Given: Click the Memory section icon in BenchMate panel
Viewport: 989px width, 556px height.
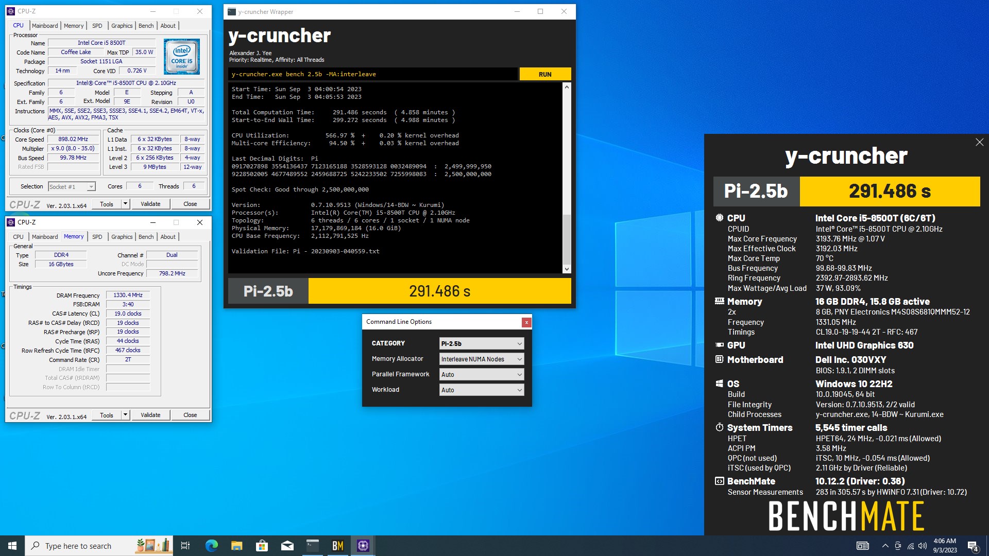Looking at the screenshot, I should click(719, 301).
